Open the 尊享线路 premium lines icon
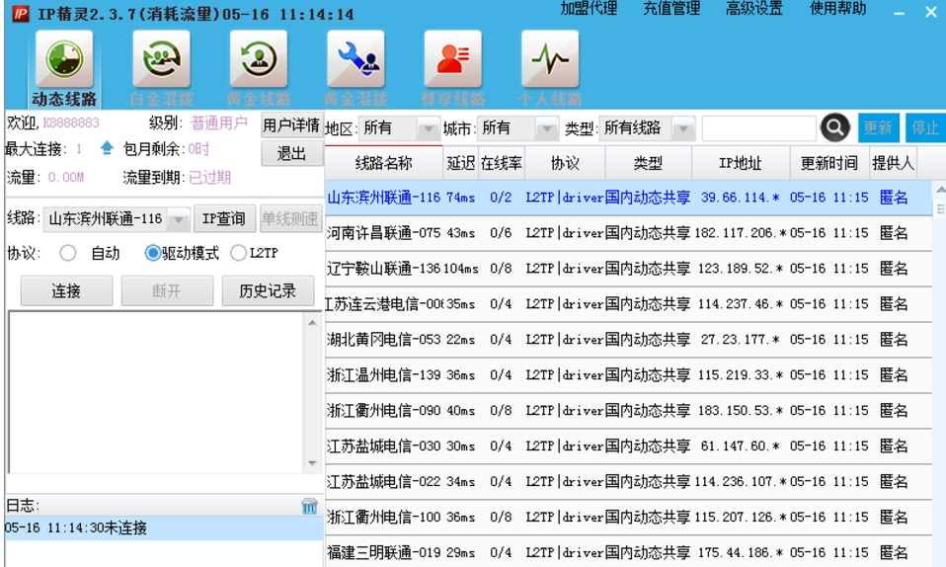The height and width of the screenshot is (567, 946). point(452,60)
